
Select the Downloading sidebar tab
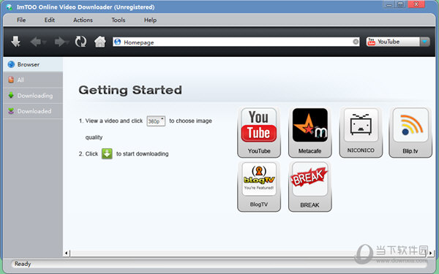pyautogui.click(x=33, y=96)
